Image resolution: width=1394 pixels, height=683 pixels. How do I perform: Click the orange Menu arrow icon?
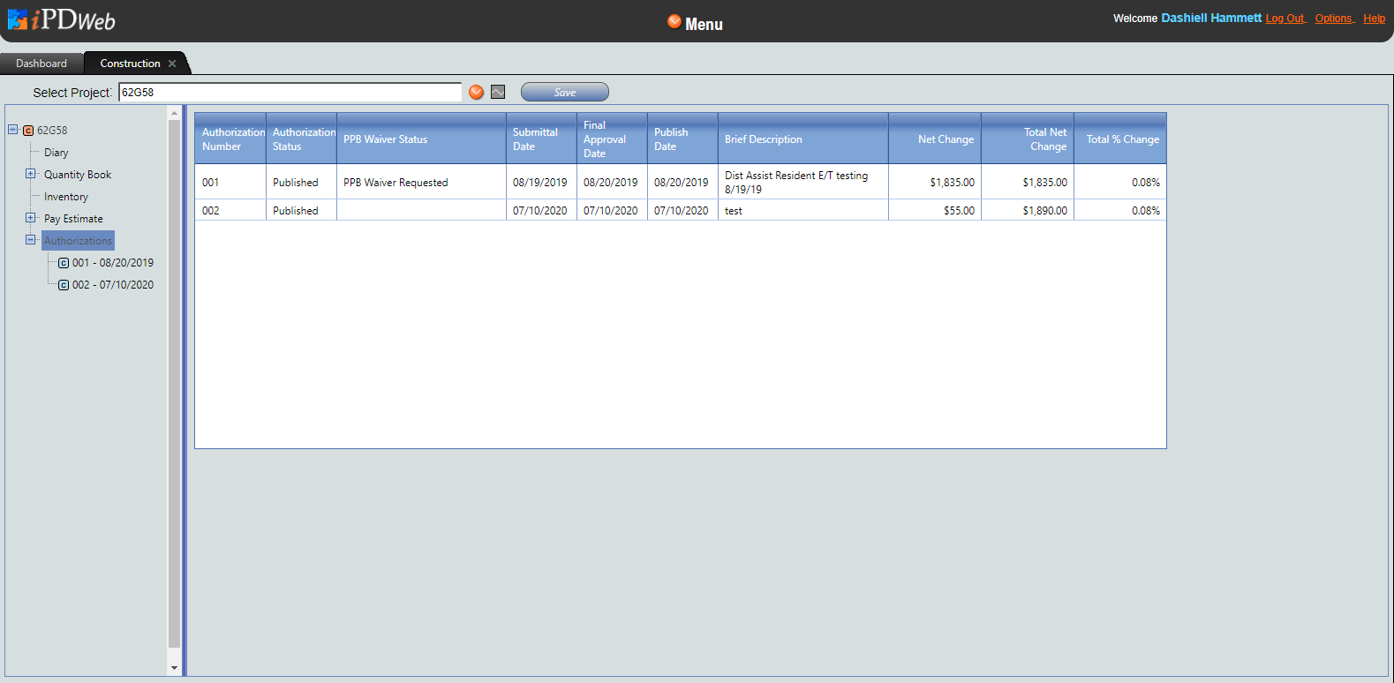click(x=674, y=22)
